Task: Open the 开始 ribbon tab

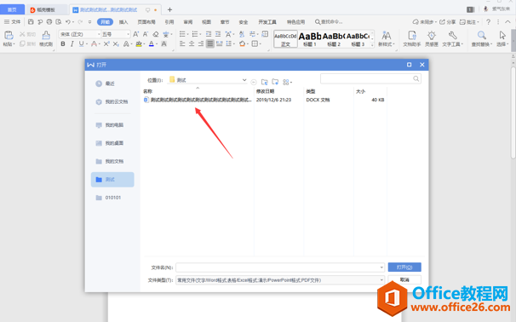Action: (105, 22)
